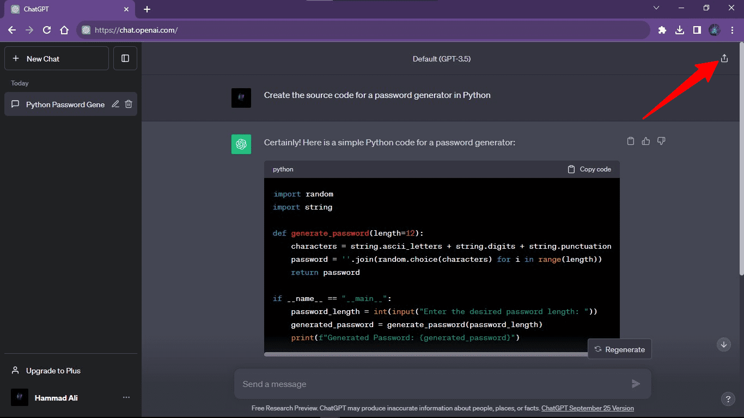Rename the Python Password Gene chat
The height and width of the screenshot is (418, 744).
(x=115, y=104)
